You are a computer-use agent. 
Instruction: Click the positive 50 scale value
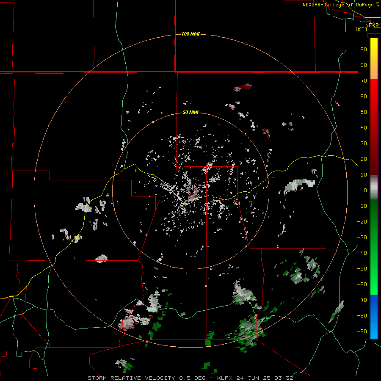tap(364, 112)
